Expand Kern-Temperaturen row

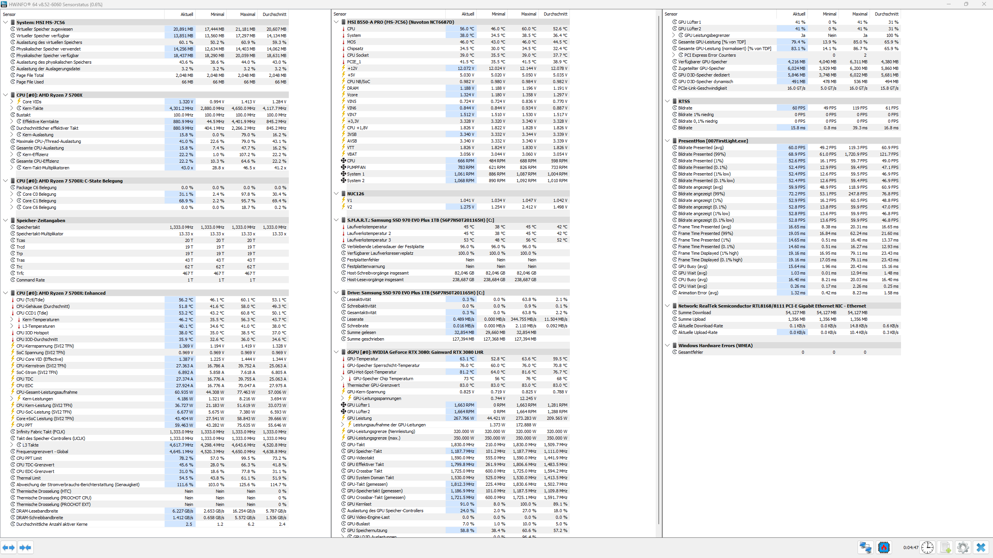point(12,320)
